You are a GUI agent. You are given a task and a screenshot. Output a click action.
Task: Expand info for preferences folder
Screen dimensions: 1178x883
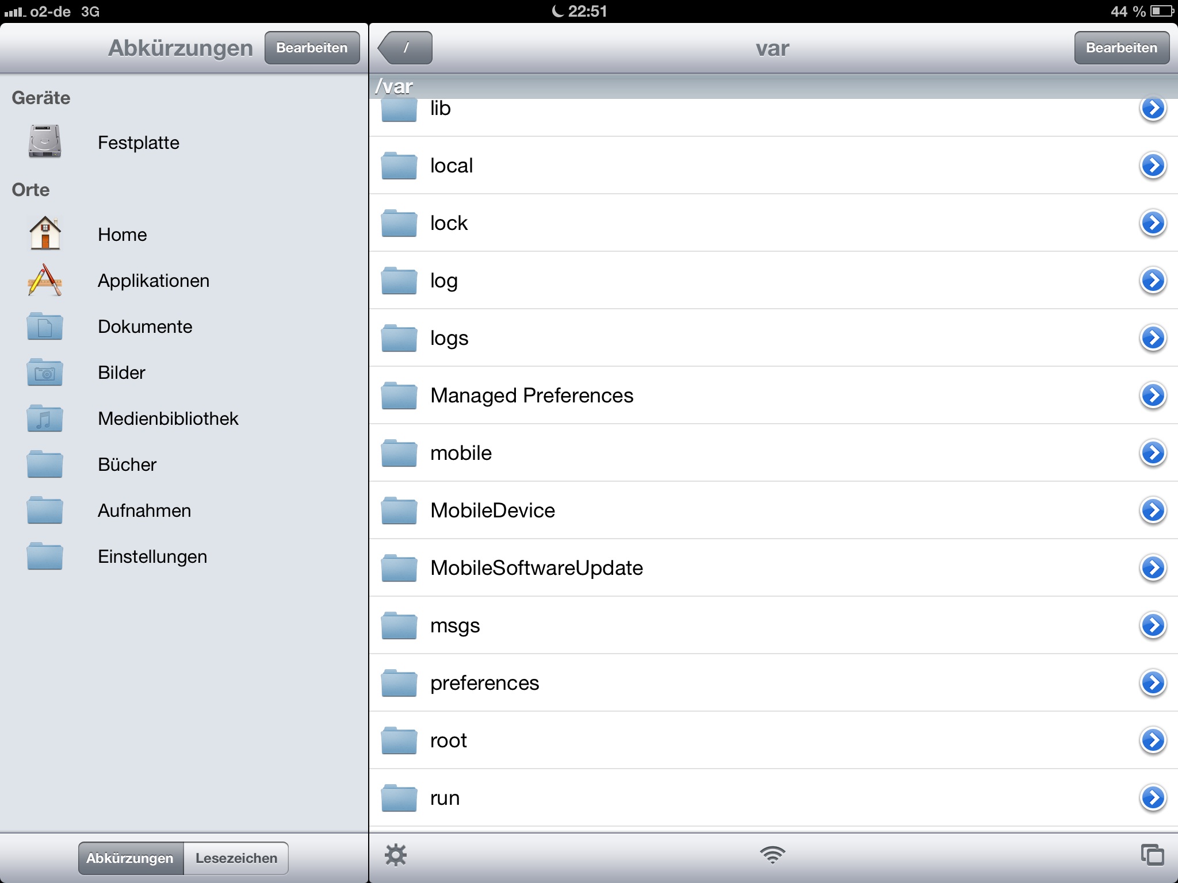click(x=1153, y=683)
